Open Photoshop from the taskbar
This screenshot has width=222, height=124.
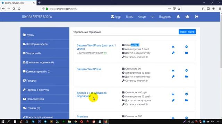tap(39, 122)
